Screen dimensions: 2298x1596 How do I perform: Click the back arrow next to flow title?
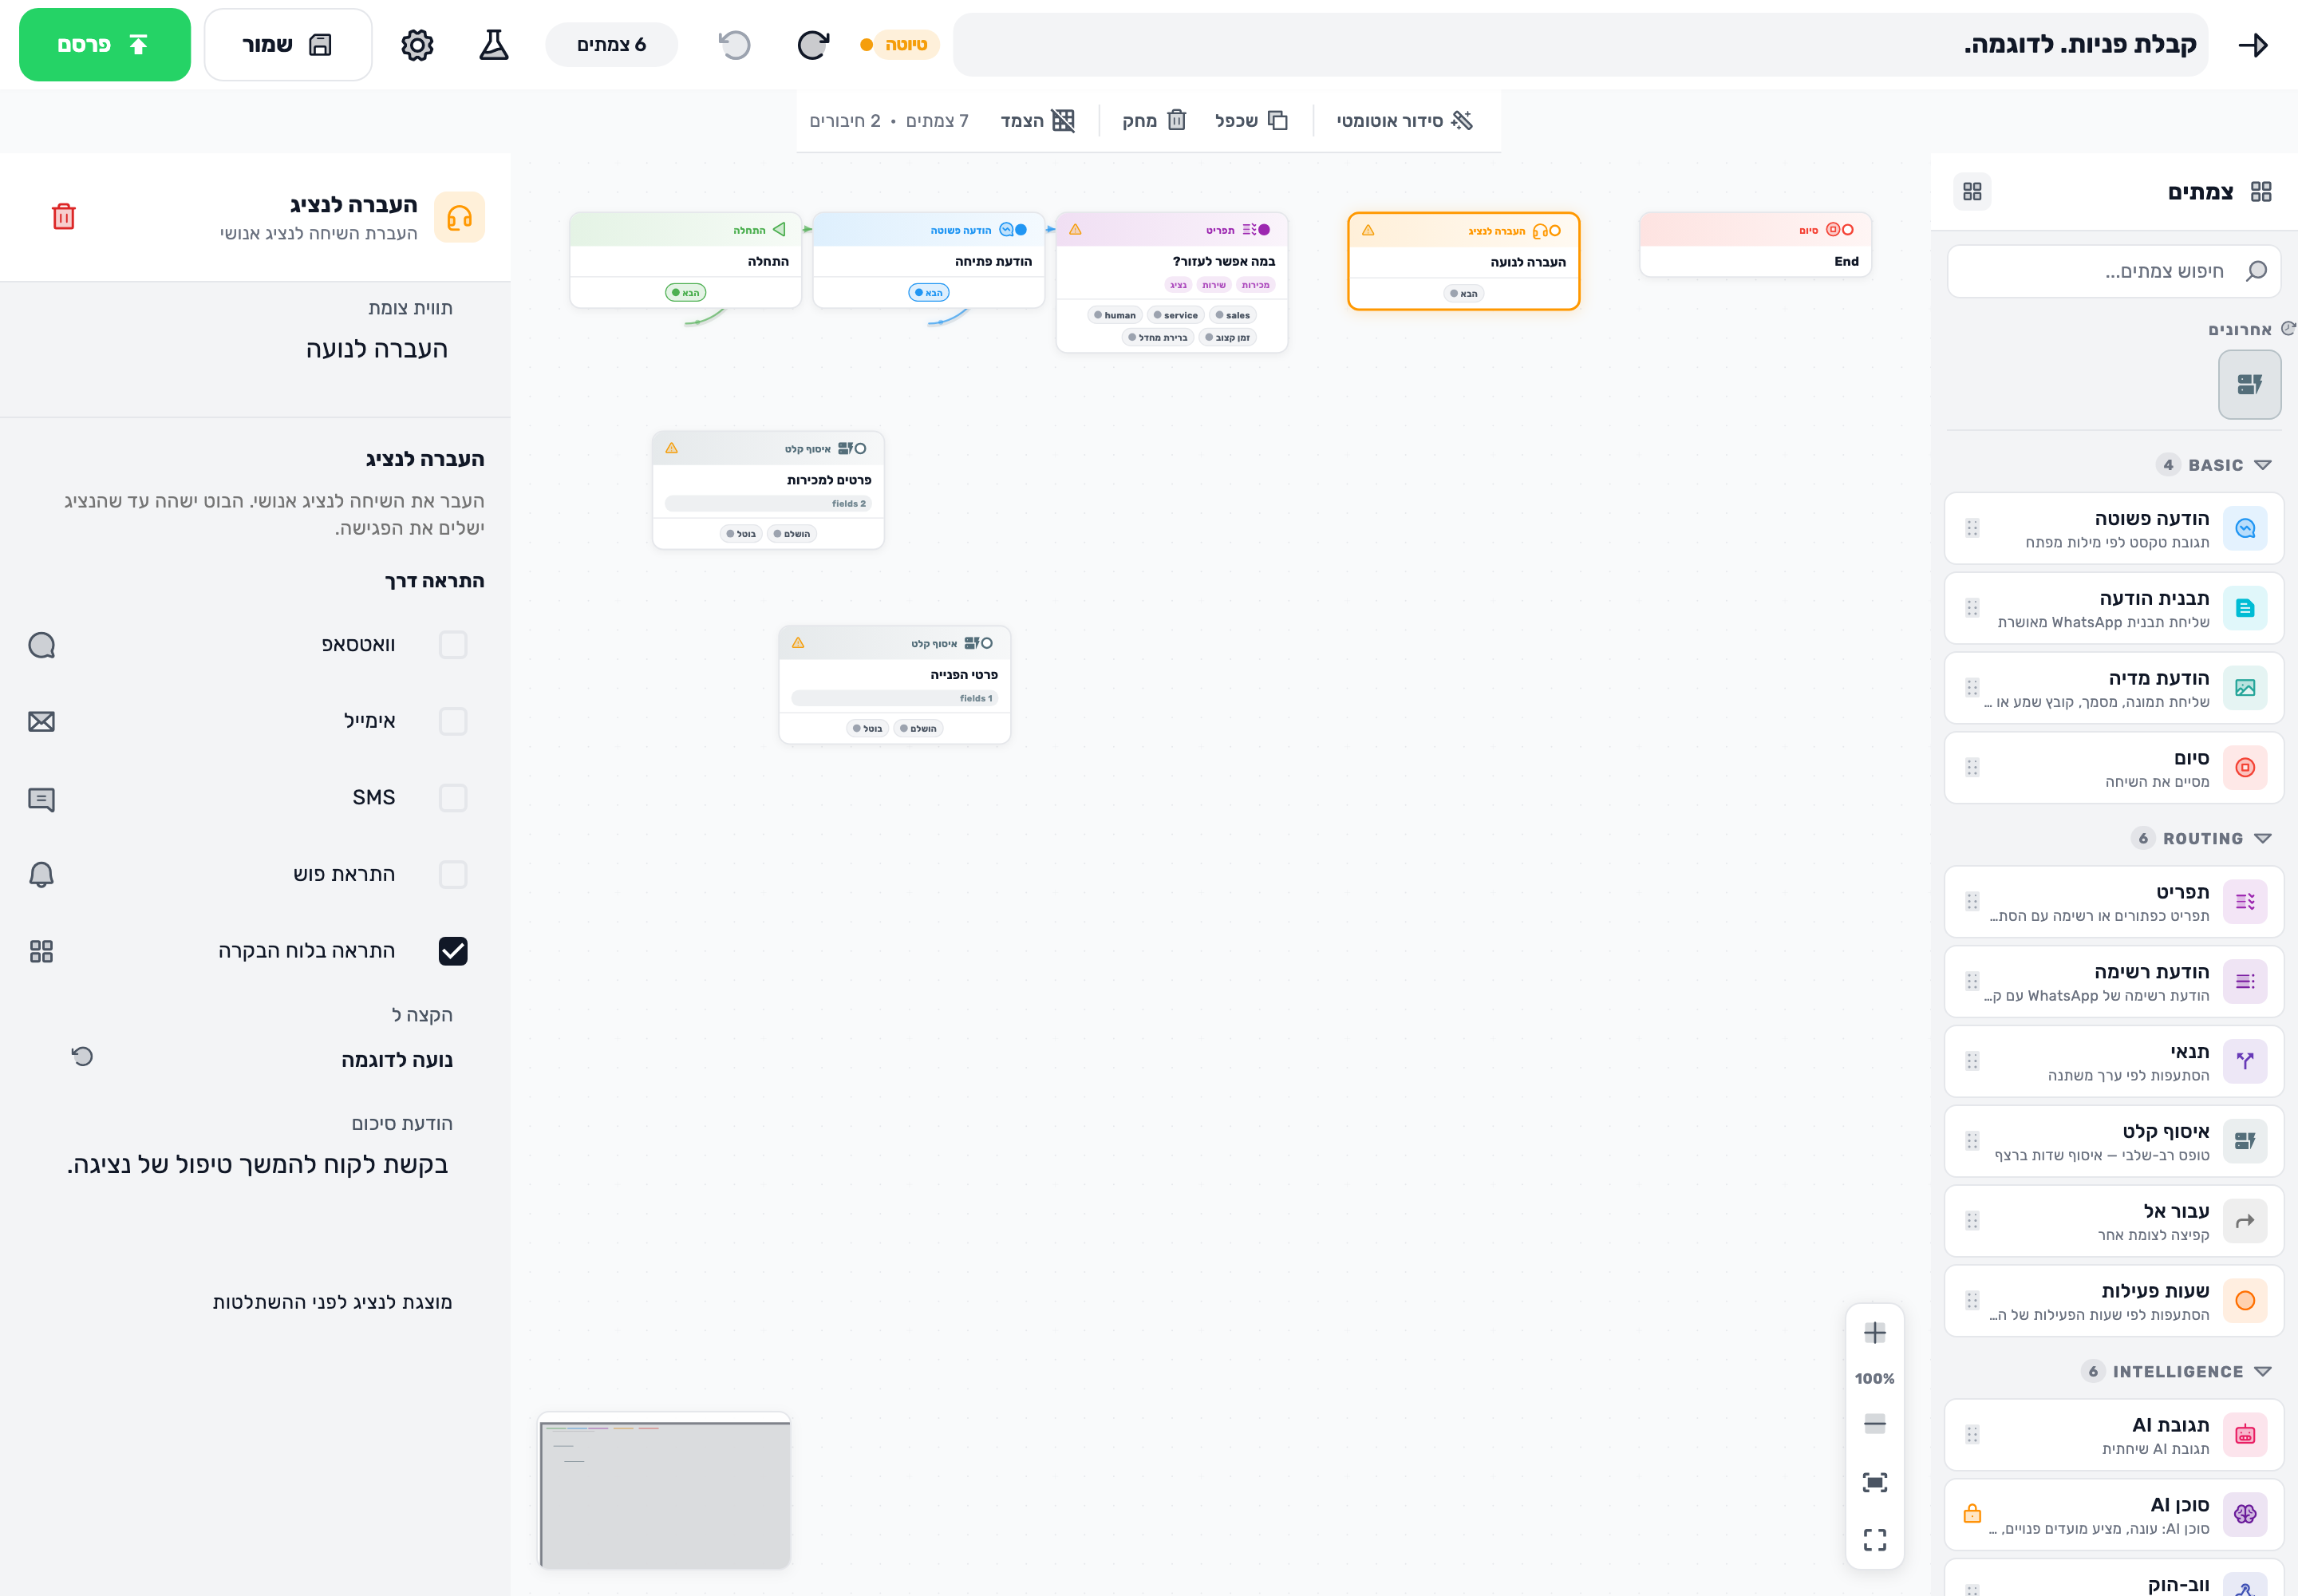[x=2253, y=45]
